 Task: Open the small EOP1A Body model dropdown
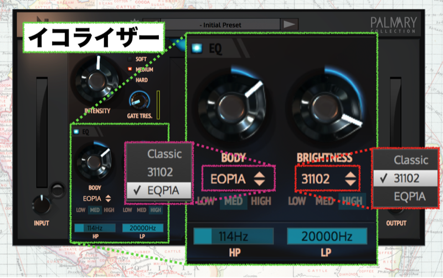(x=96, y=199)
